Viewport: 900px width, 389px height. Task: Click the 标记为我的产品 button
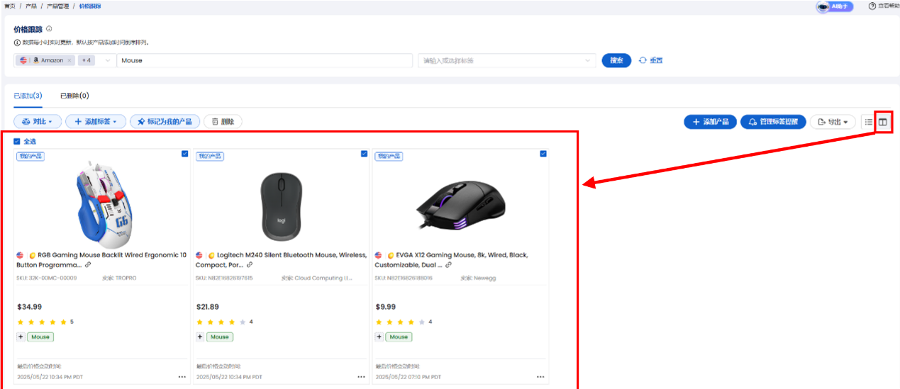pos(165,122)
